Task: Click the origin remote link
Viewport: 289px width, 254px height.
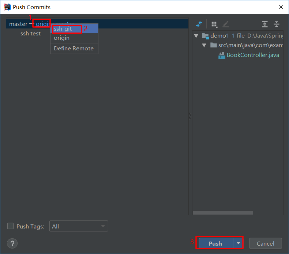Action: pos(43,24)
